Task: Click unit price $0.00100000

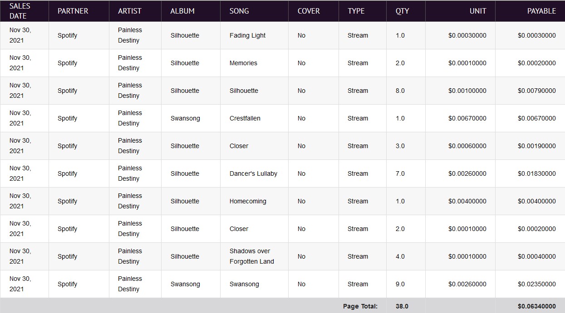Action: point(467,91)
